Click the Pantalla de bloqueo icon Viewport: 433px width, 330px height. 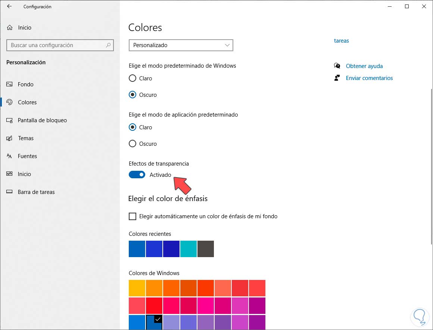[x=10, y=120]
